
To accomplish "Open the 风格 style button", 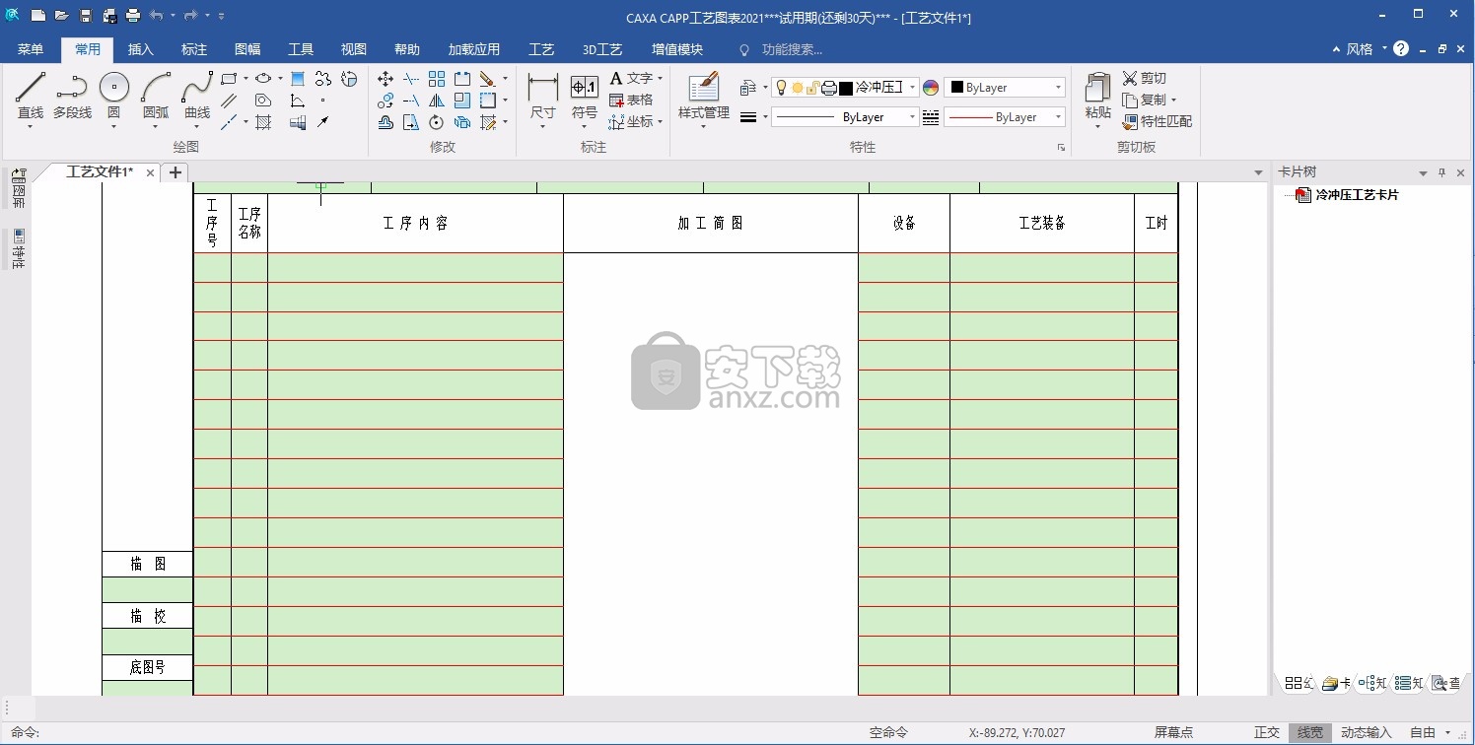I will click(1359, 49).
